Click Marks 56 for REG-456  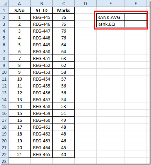[x=64, y=93]
